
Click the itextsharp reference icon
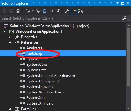point(23,53)
